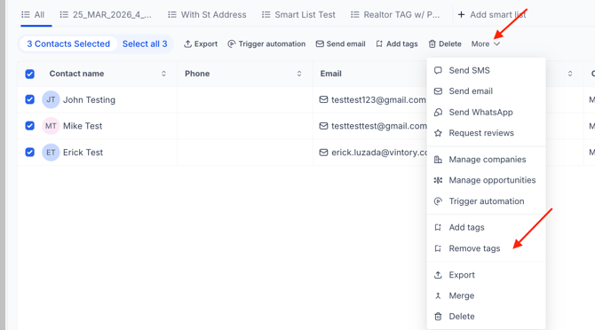
Task: Click the email icon next to testtesttest@gmail.com
Action: (323, 126)
